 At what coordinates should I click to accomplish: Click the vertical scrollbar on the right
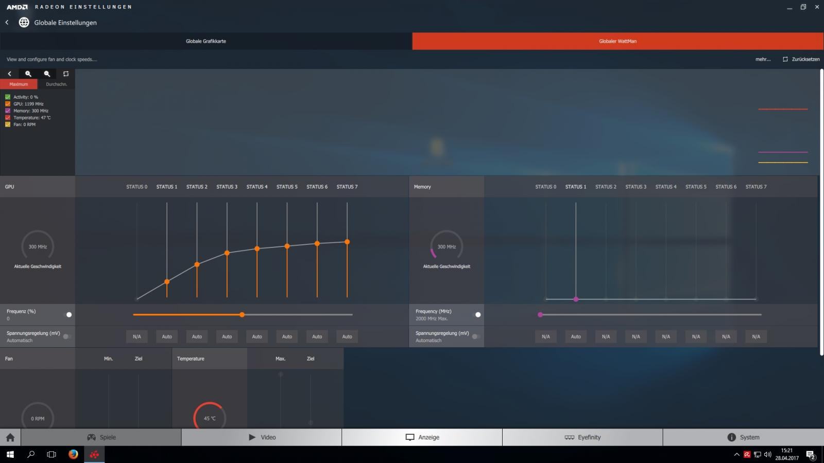click(821, 212)
